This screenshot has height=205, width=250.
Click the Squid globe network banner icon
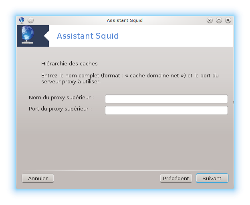27,35
